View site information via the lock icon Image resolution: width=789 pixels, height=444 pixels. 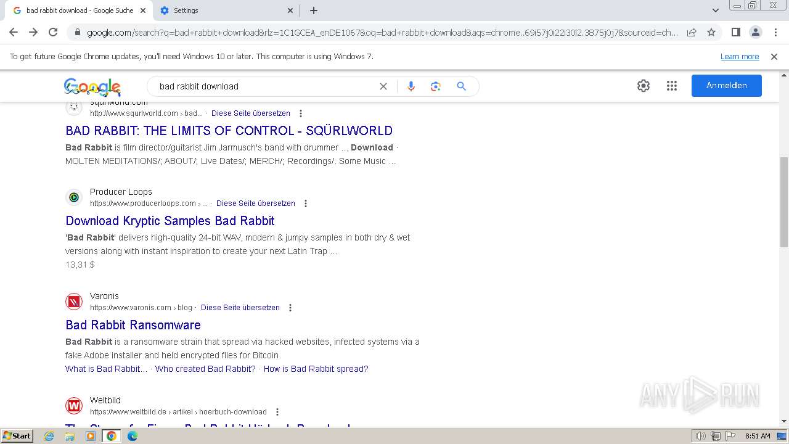click(x=77, y=33)
